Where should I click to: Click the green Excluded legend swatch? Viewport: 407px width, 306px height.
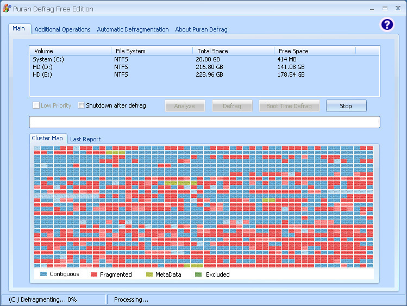point(198,274)
